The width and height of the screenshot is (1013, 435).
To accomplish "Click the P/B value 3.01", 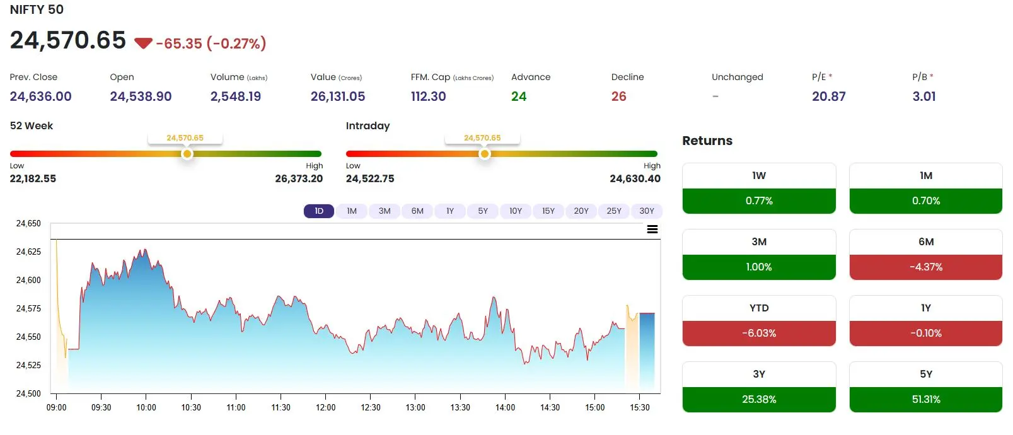I will 924,96.
